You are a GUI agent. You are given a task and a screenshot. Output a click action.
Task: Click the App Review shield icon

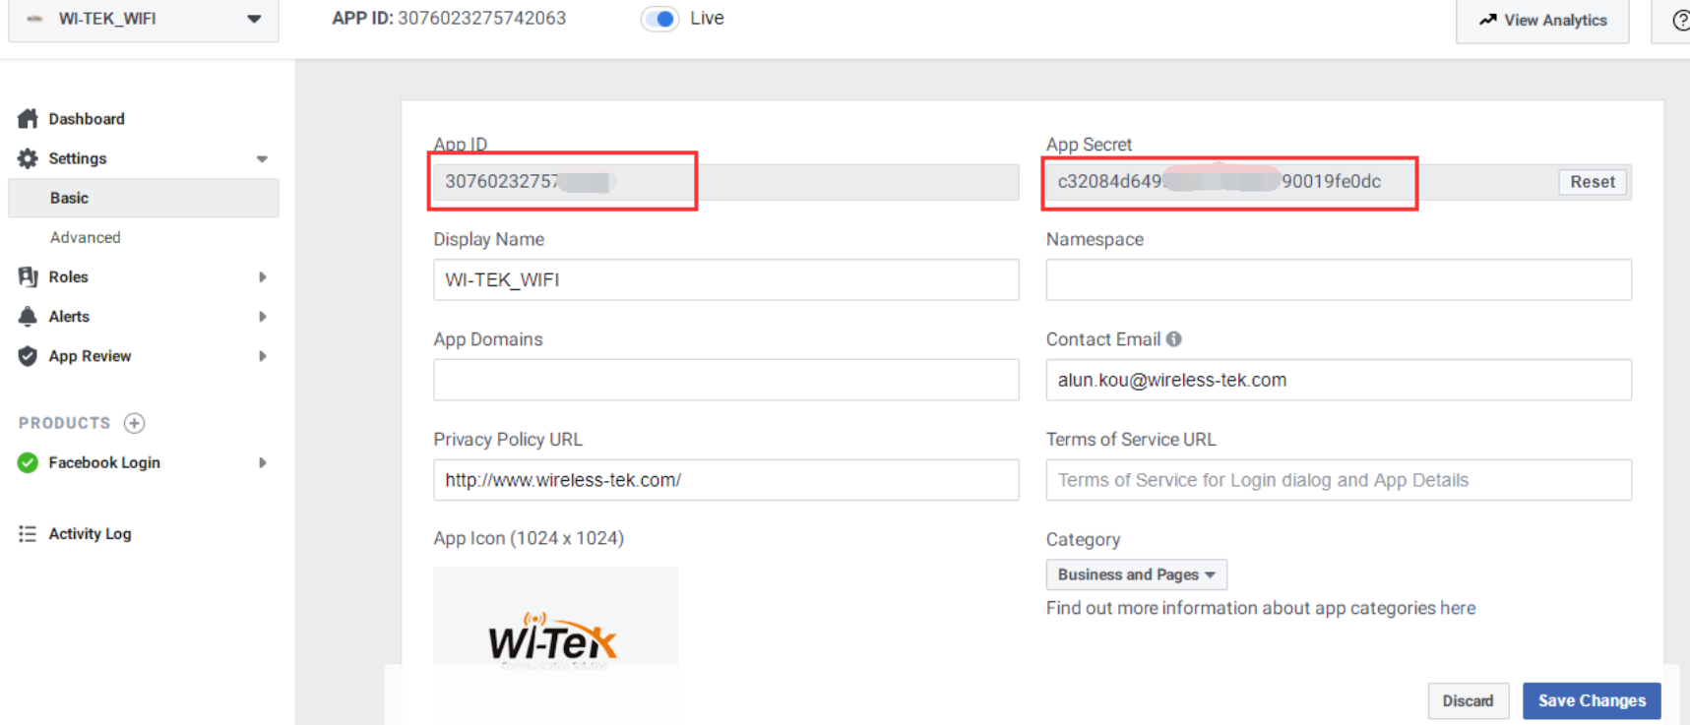pos(28,356)
